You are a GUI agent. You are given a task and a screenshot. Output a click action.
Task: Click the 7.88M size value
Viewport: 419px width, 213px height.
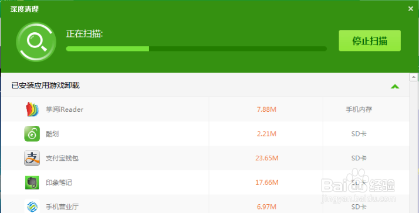[266, 109]
